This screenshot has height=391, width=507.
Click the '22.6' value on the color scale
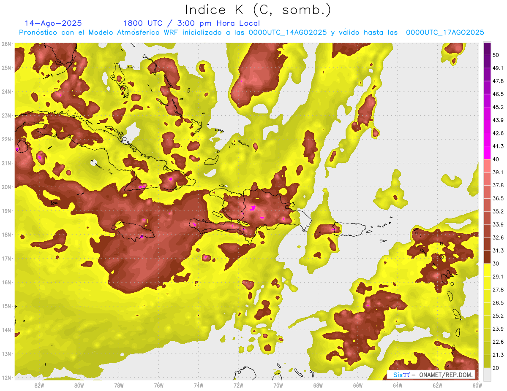(x=498, y=342)
